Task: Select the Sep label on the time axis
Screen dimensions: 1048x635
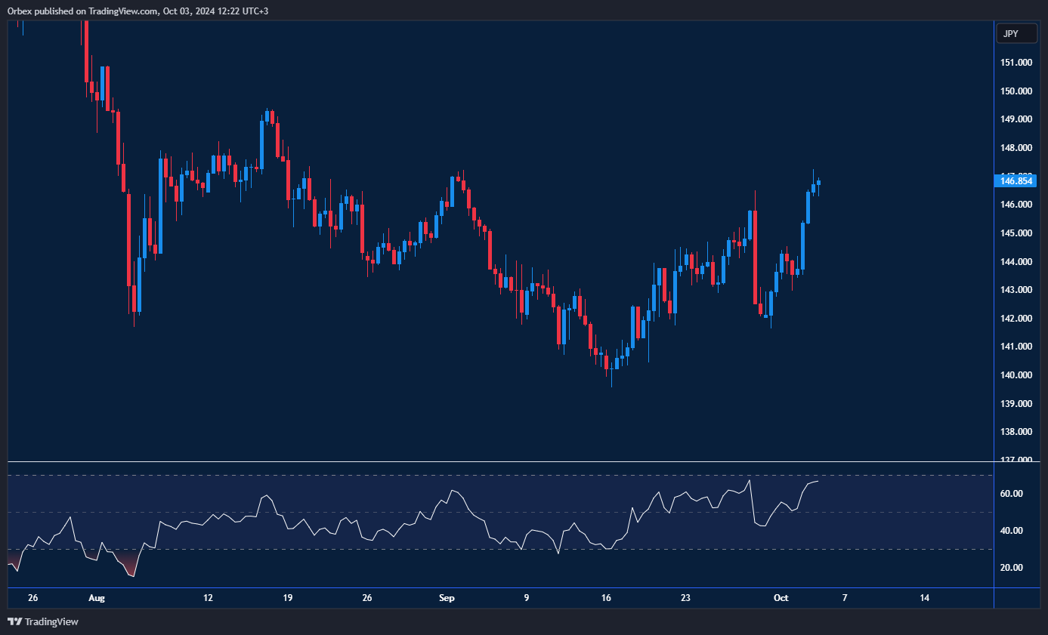Action: pyautogui.click(x=447, y=597)
